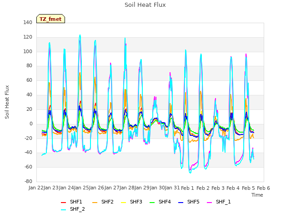Click the Jan 22 x-axis tick label
The image size is (291, 218).
[x=36, y=188]
